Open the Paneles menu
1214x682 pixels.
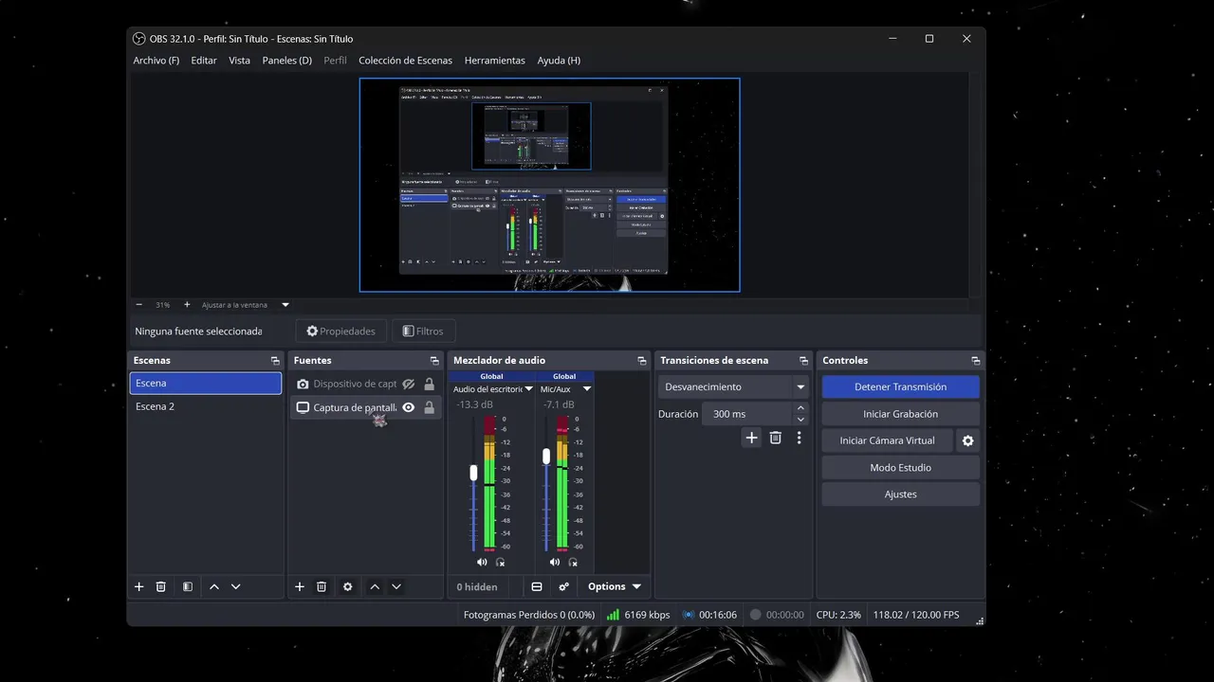(287, 61)
